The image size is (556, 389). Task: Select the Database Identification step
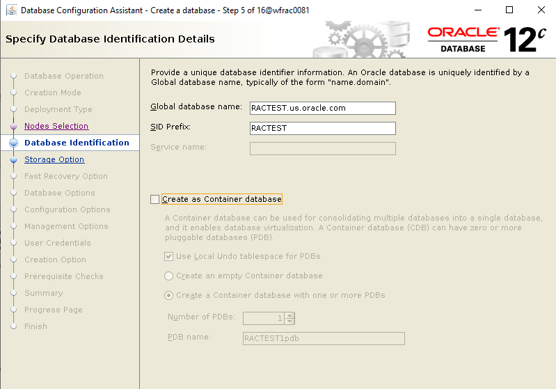click(x=77, y=143)
